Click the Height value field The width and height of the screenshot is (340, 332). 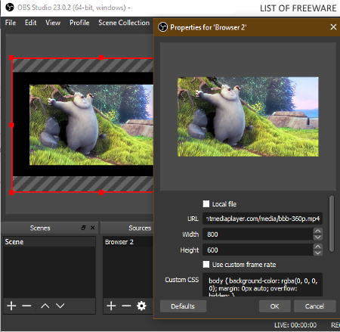258,250
